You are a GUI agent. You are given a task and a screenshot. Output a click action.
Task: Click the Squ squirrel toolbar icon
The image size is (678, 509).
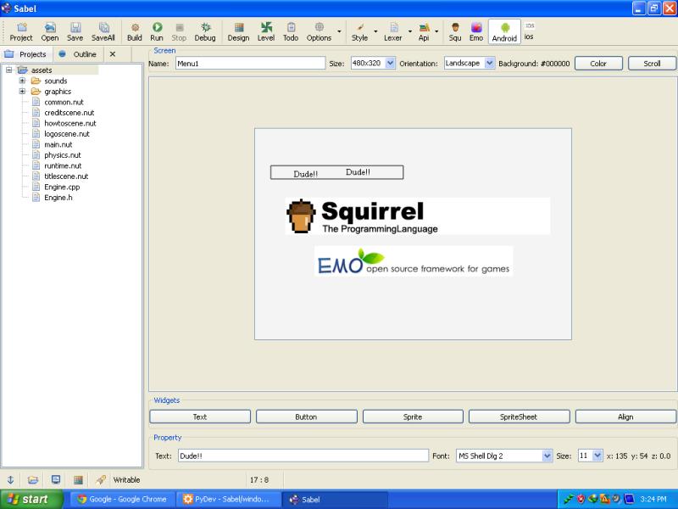click(x=455, y=32)
